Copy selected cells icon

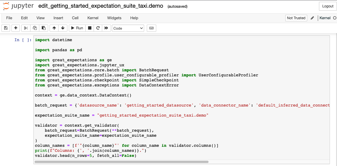coord(35,28)
